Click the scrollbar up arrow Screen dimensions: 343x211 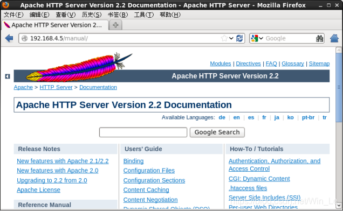click(339, 50)
